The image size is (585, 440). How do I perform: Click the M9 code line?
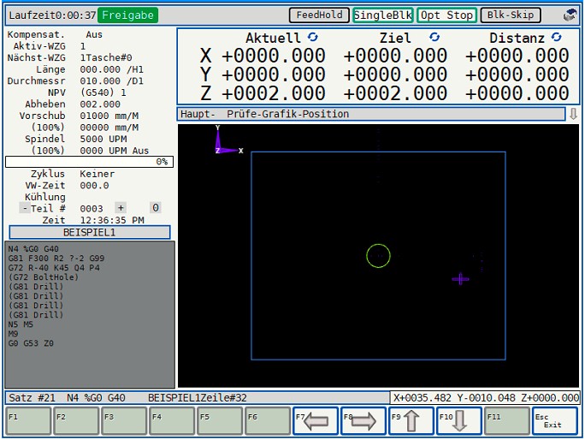coord(13,334)
